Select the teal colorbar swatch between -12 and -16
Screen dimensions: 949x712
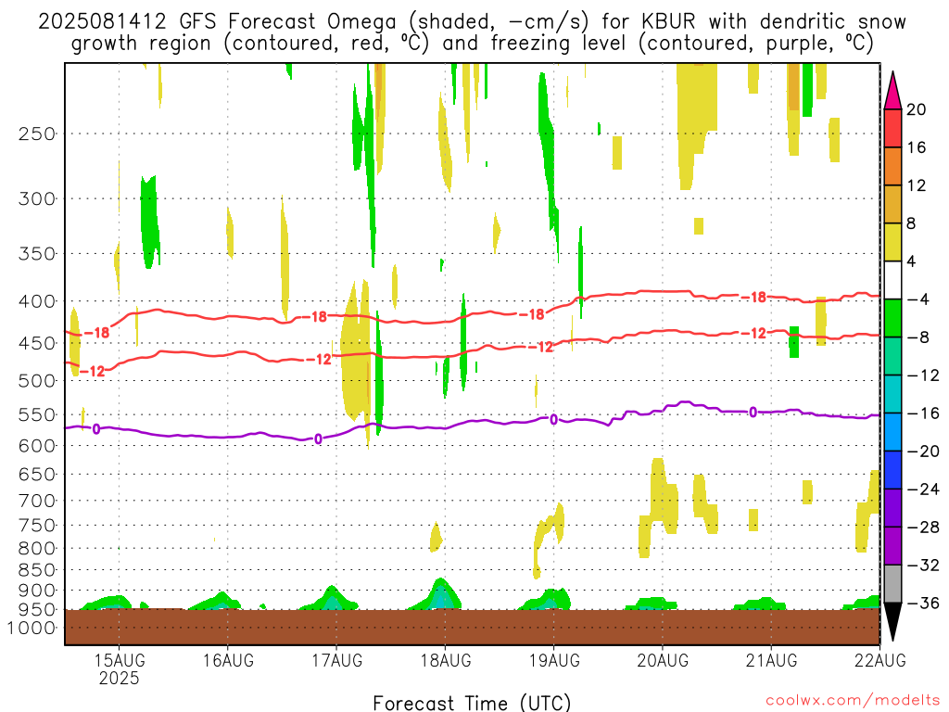(892, 393)
